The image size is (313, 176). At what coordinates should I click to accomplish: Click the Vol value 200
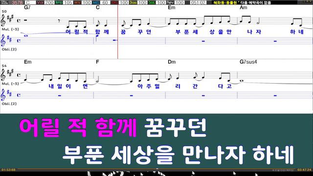[x=49, y=2]
